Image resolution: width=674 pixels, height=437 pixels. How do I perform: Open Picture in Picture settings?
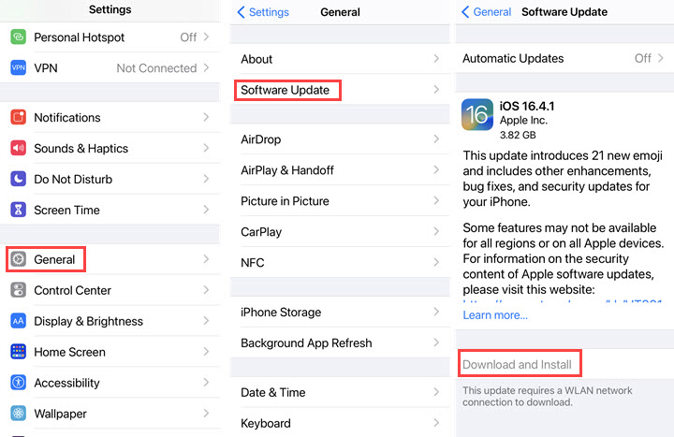tap(340, 201)
